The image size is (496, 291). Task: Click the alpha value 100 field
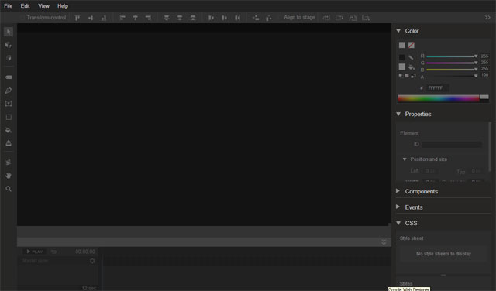pyautogui.click(x=484, y=75)
